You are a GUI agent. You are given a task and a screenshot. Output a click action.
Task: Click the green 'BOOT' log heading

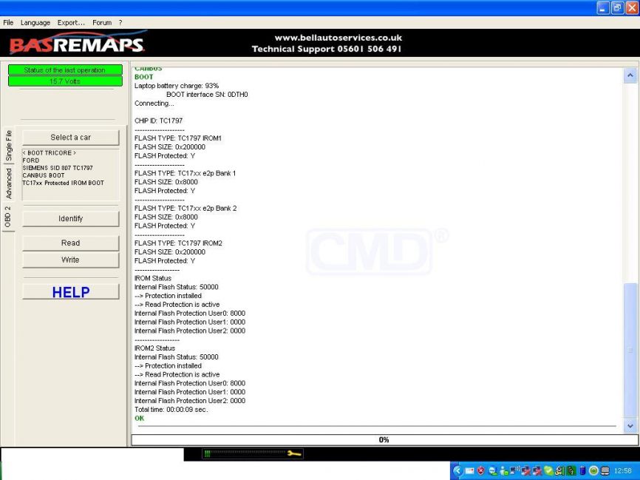point(143,77)
